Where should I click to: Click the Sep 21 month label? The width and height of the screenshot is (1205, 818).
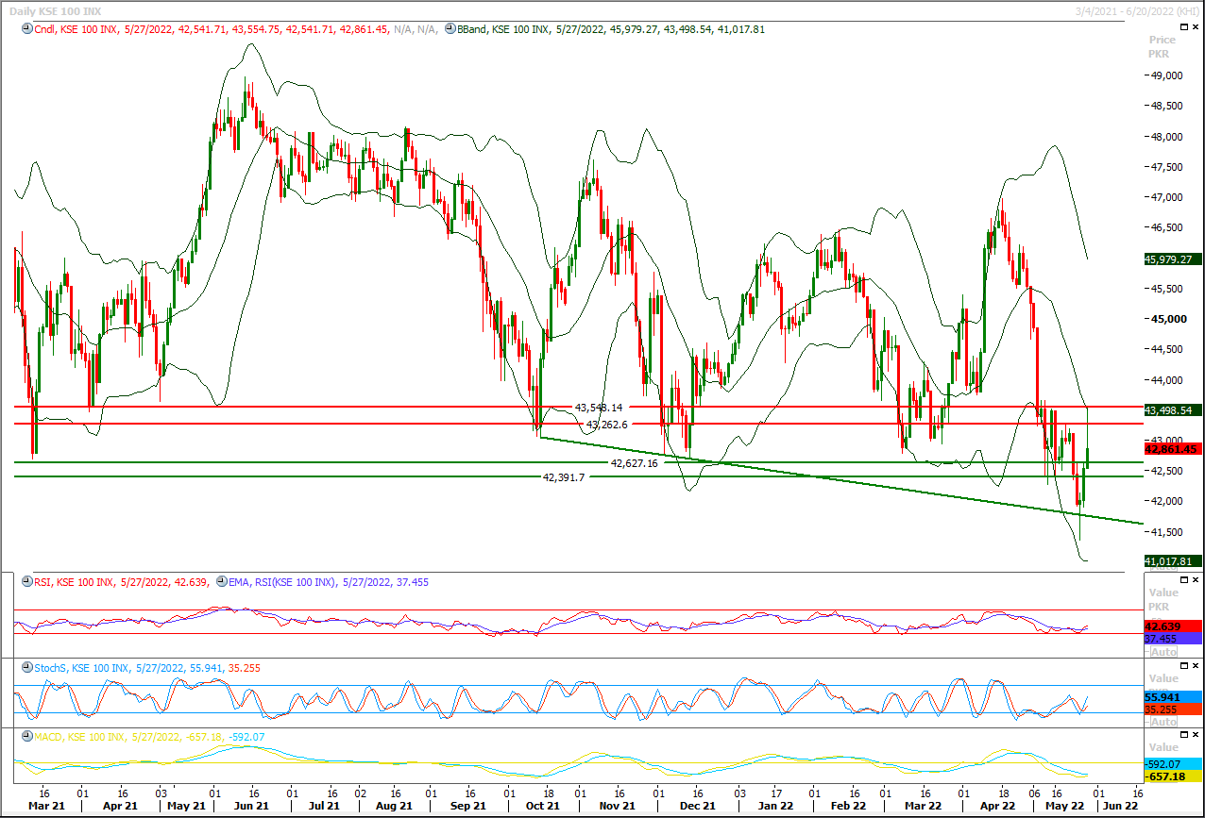pos(468,807)
